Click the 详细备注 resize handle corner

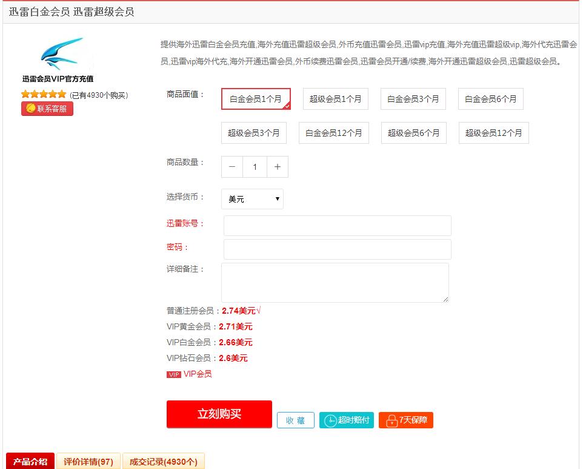click(x=446, y=299)
